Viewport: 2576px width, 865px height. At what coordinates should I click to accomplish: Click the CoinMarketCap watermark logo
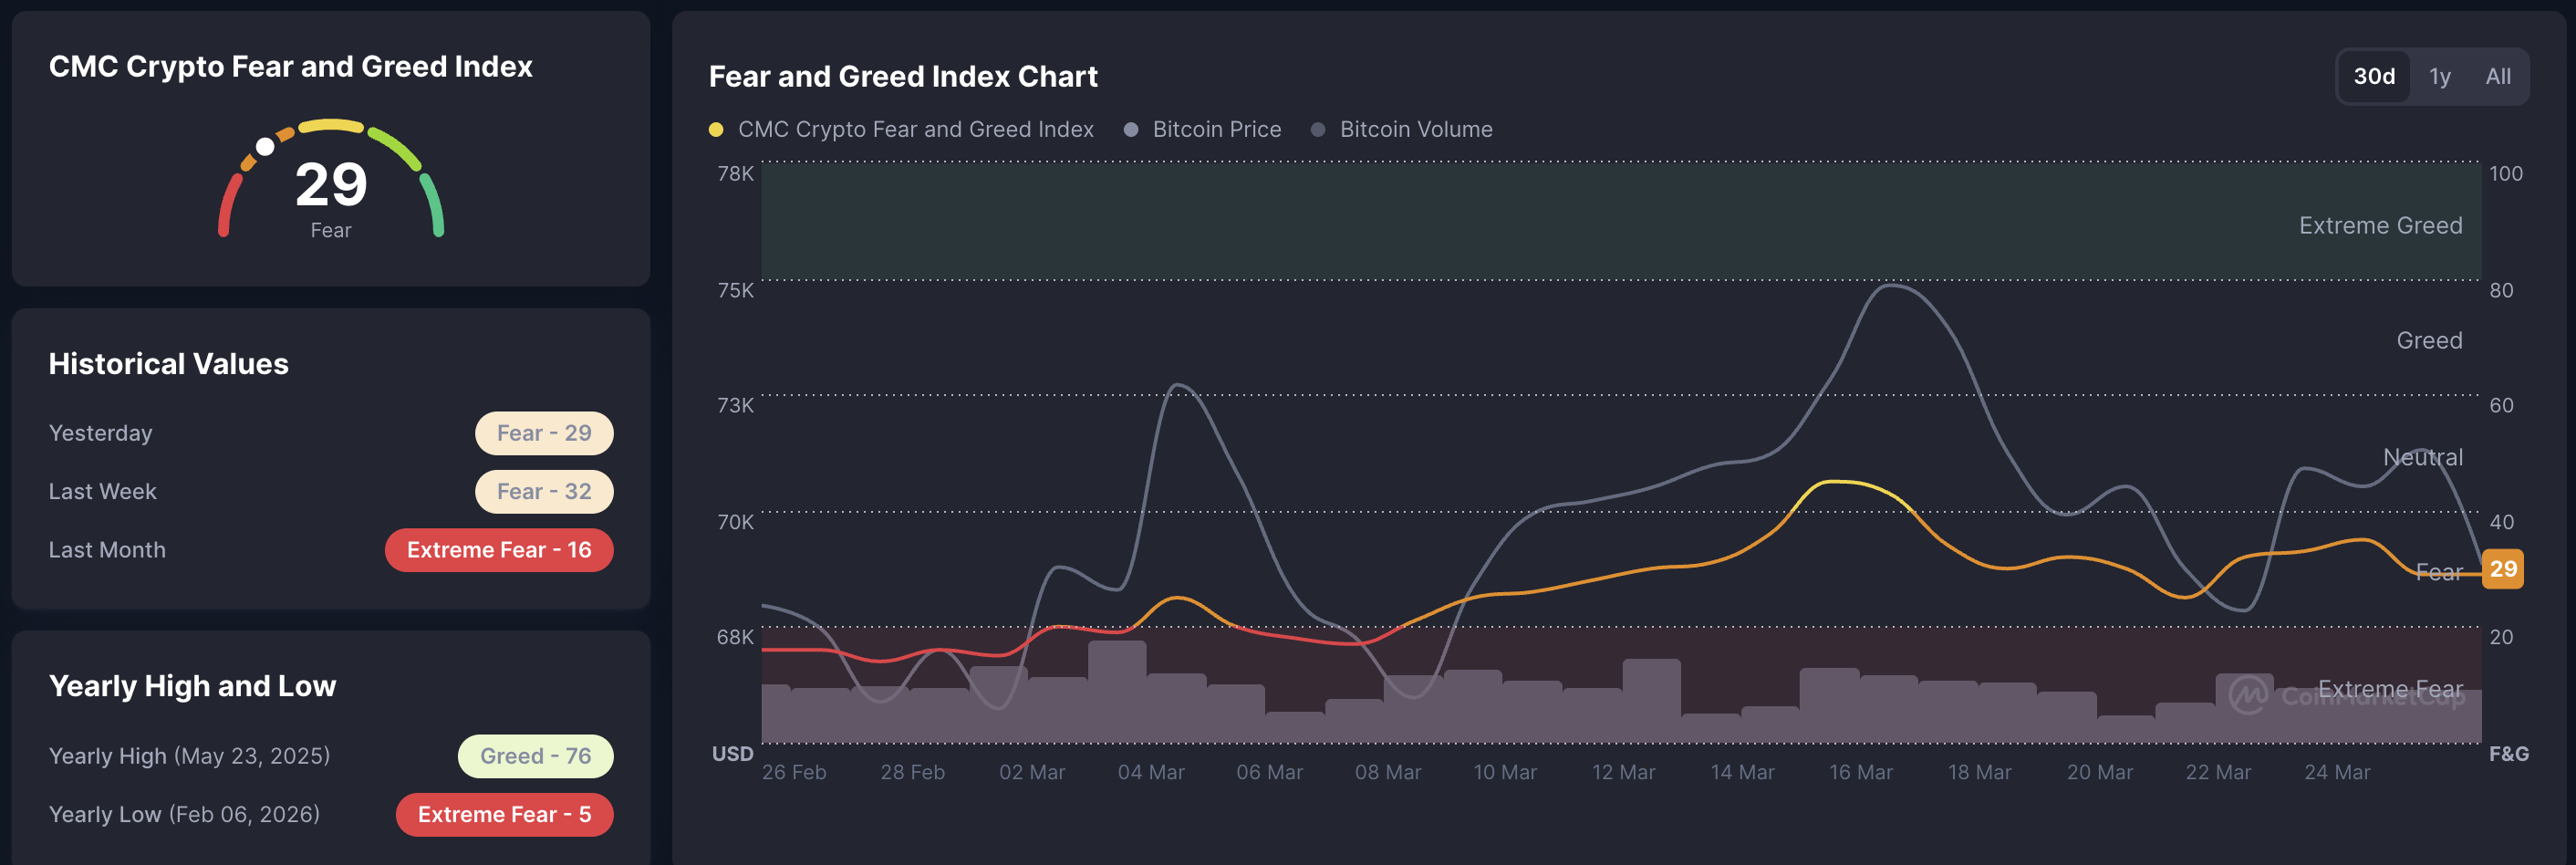click(2248, 695)
